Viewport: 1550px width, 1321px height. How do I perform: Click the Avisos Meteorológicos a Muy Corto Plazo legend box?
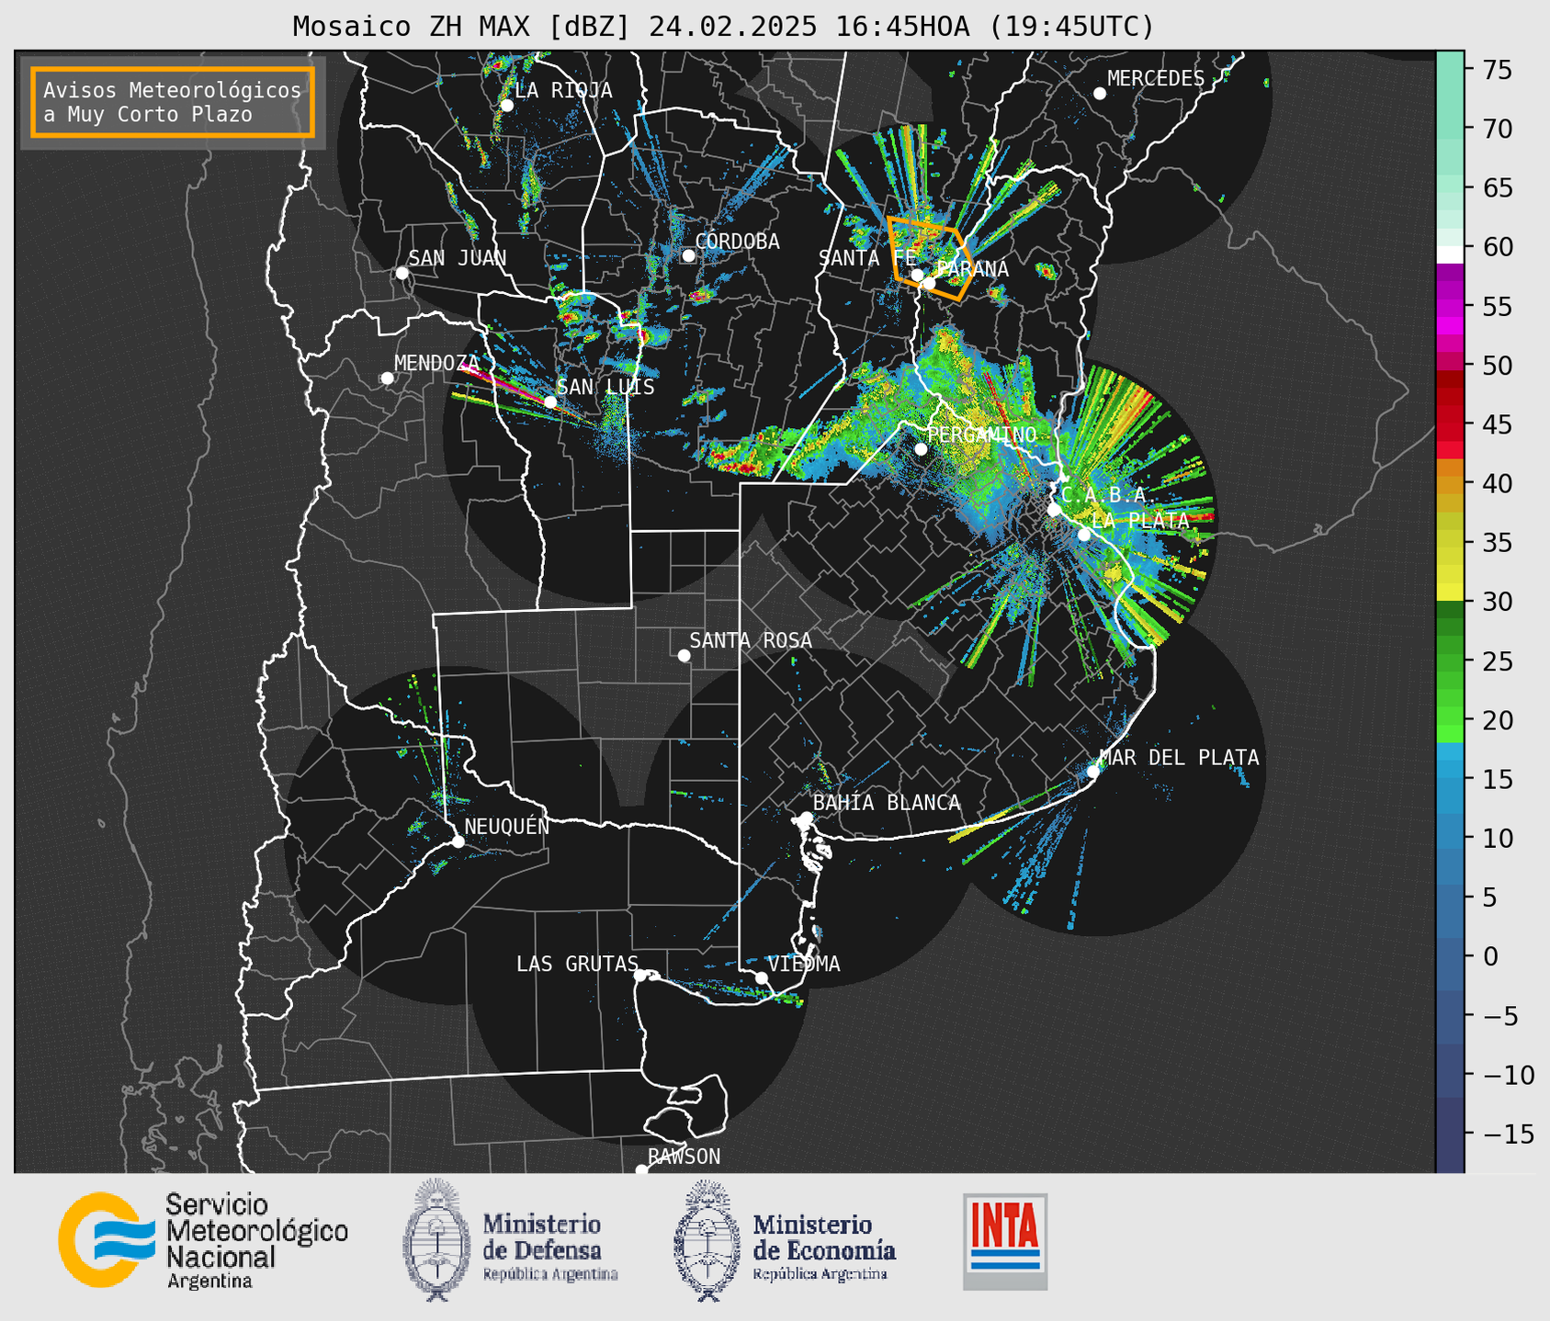coord(173,102)
